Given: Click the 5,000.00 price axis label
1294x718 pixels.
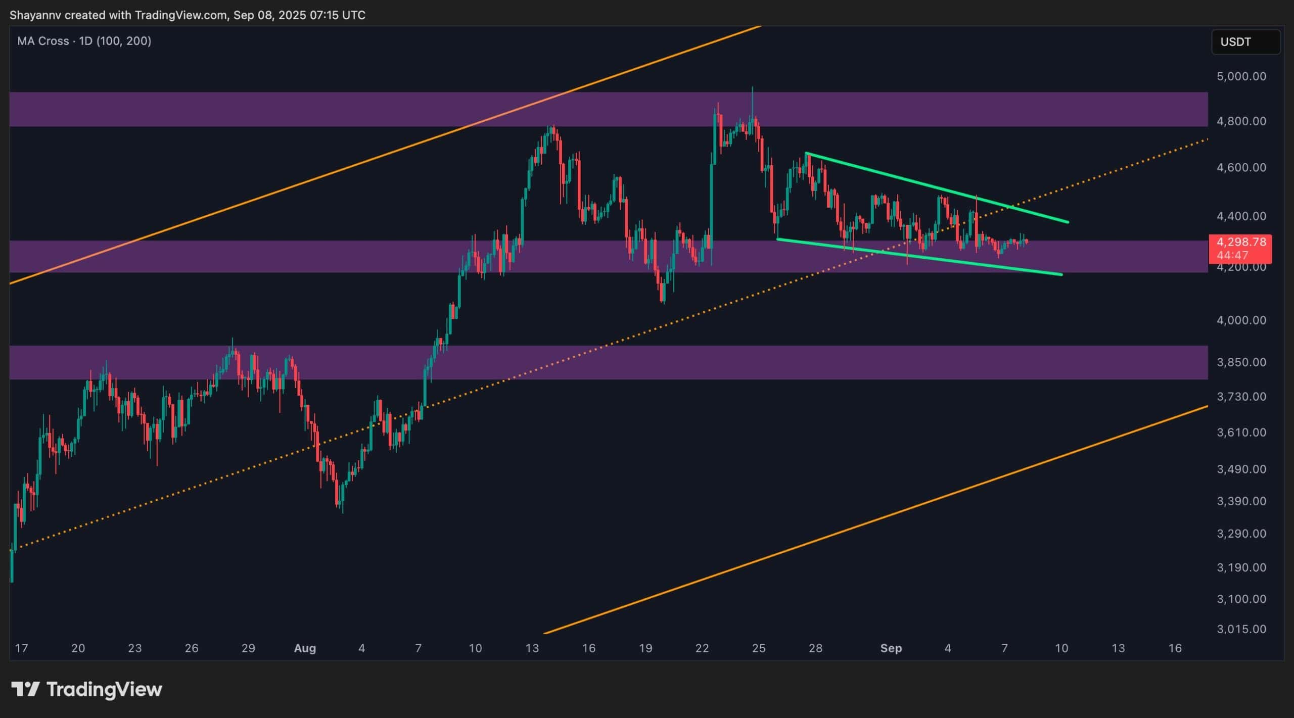Looking at the screenshot, I should point(1241,76).
